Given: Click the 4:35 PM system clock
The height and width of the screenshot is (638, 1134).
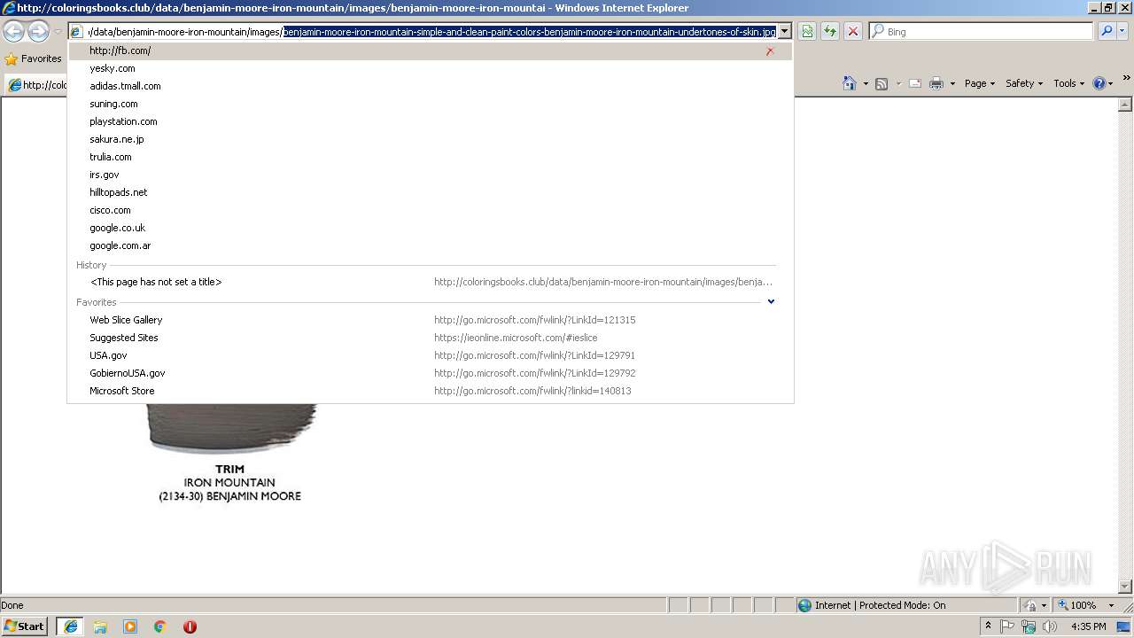Looking at the screenshot, I should click(1088, 626).
